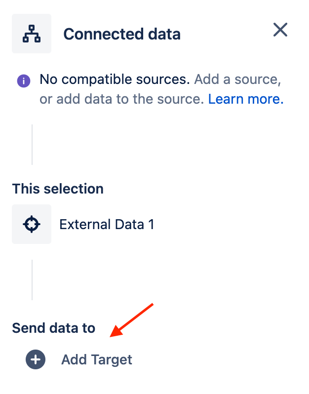This screenshot has width=309, height=394.
Task: Click the purple info icon
Action: [x=24, y=81]
